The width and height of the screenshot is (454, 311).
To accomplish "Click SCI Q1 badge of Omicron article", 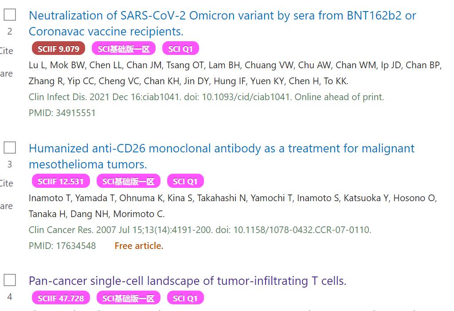I will (180, 49).
